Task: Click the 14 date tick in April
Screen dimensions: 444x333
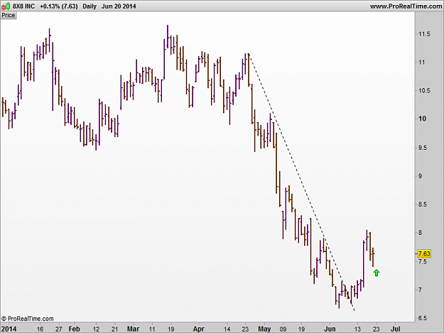Action: (x=227, y=329)
